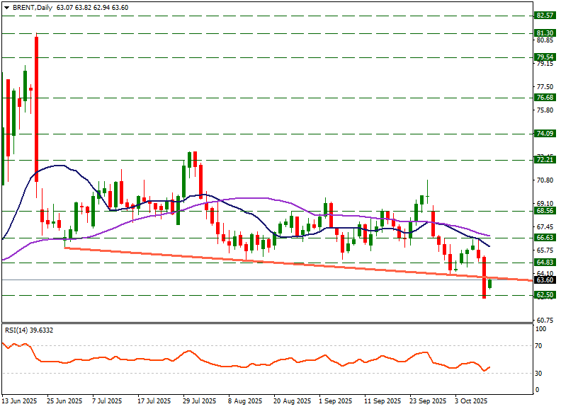The height and width of the screenshot is (409, 561).
Task: Click the 72.21 price level label
Action: pyautogui.click(x=544, y=161)
